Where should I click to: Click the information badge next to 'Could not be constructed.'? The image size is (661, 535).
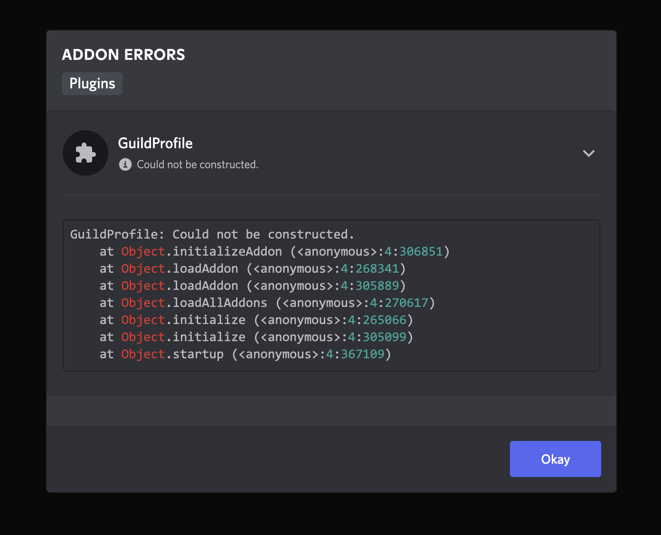click(x=125, y=164)
